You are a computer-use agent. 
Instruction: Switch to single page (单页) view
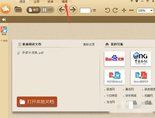[x=33, y=10]
